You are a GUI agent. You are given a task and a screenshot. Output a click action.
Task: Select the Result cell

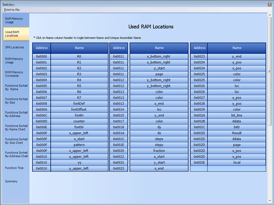pyautogui.click(x=237, y=133)
